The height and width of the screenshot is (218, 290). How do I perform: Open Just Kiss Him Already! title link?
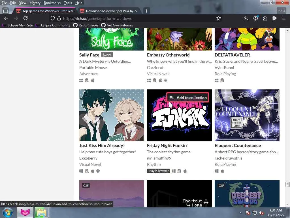pyautogui.click(x=102, y=146)
